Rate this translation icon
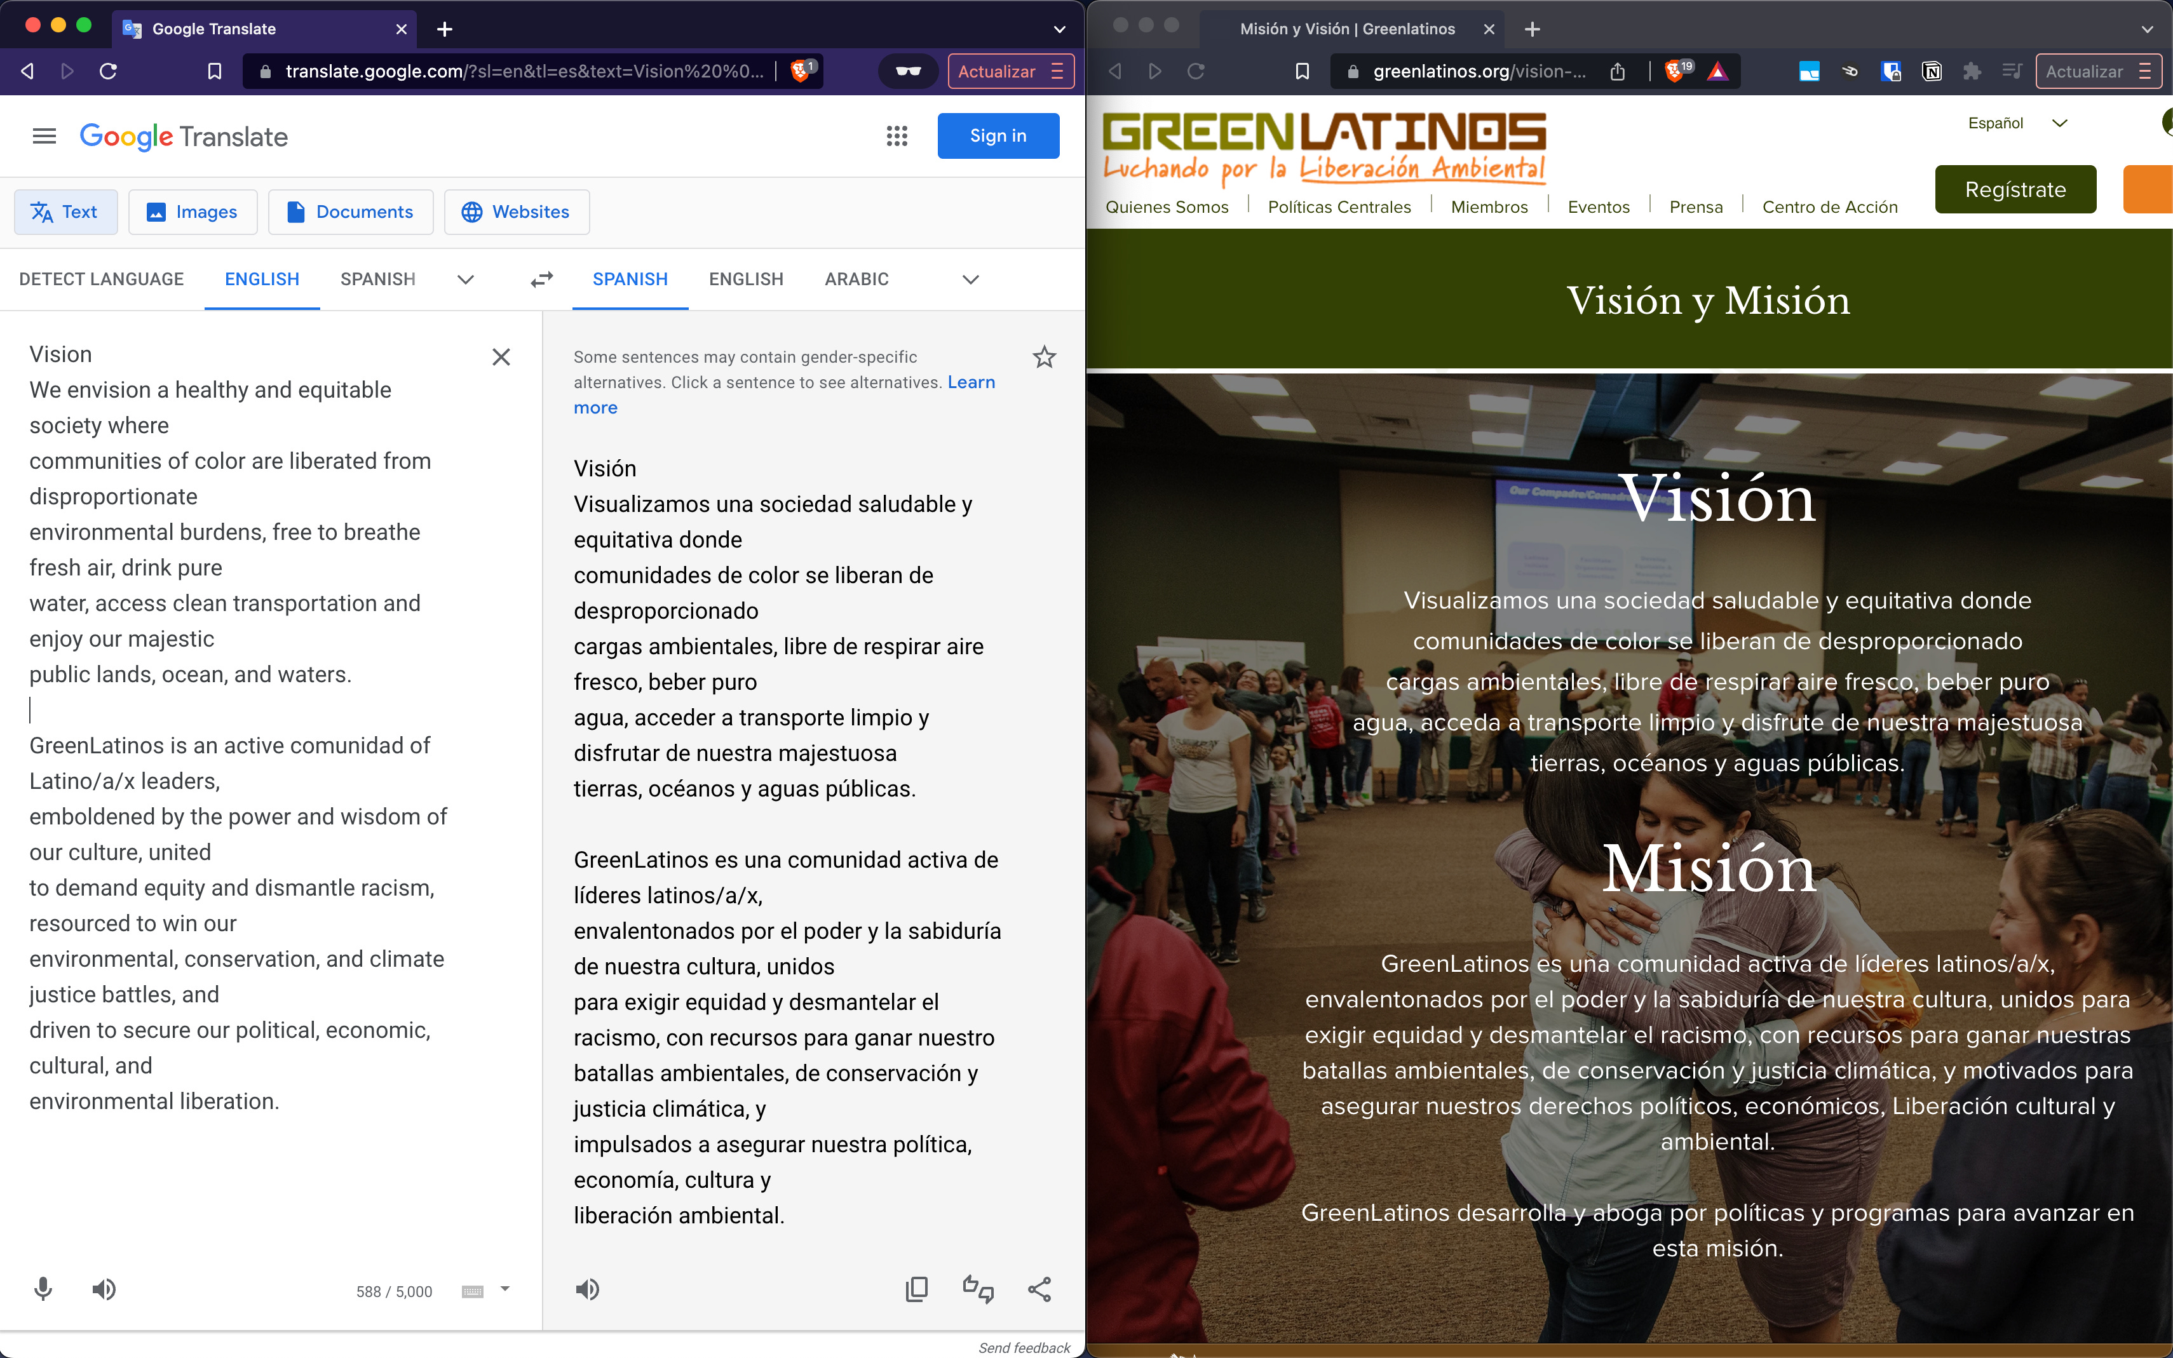The image size is (2173, 1358). tap(978, 1290)
